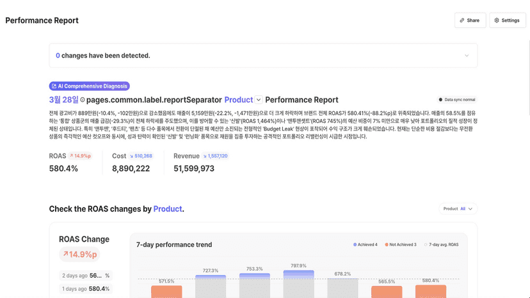Select the Cost value 8,890,222
The height and width of the screenshot is (298, 530).
click(x=131, y=168)
